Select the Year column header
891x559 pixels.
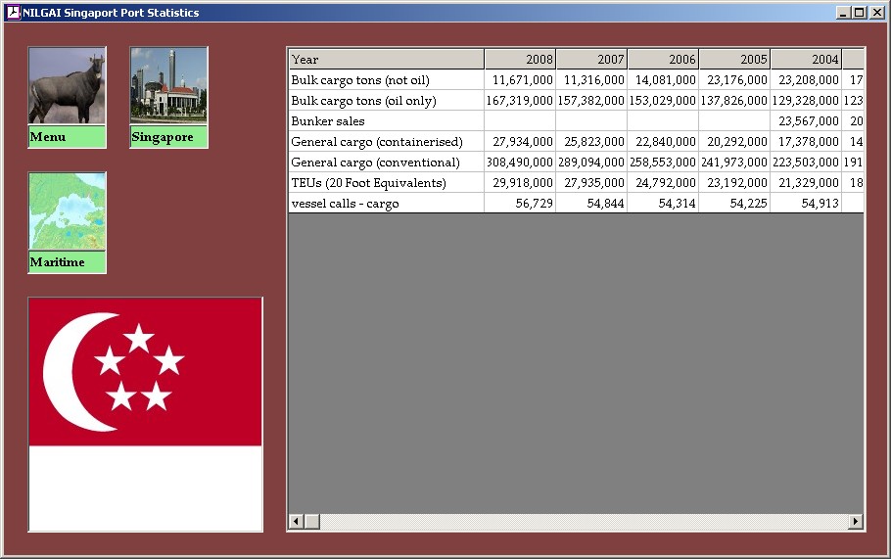pyautogui.click(x=386, y=60)
